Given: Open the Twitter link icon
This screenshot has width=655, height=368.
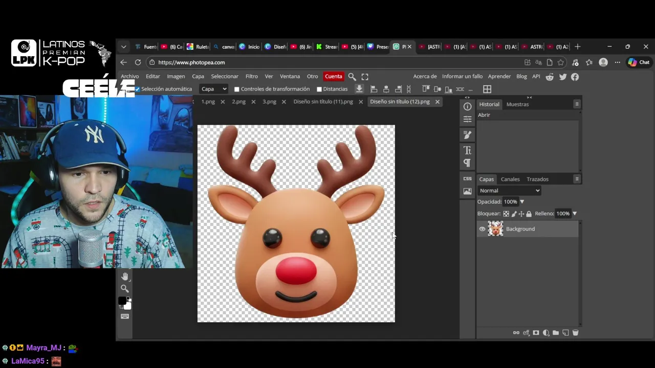Looking at the screenshot, I should [x=563, y=77].
